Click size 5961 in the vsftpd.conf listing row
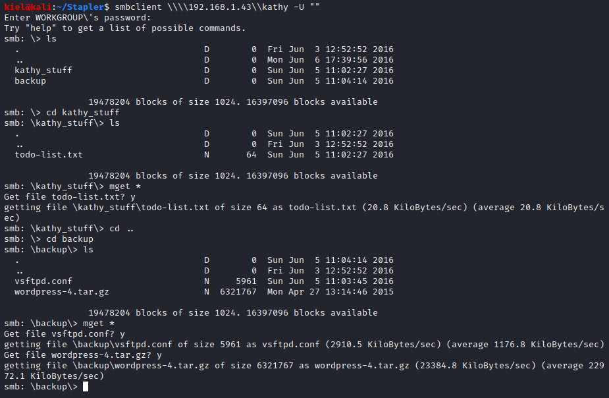Image resolution: width=609 pixels, height=398 pixels. (246, 281)
